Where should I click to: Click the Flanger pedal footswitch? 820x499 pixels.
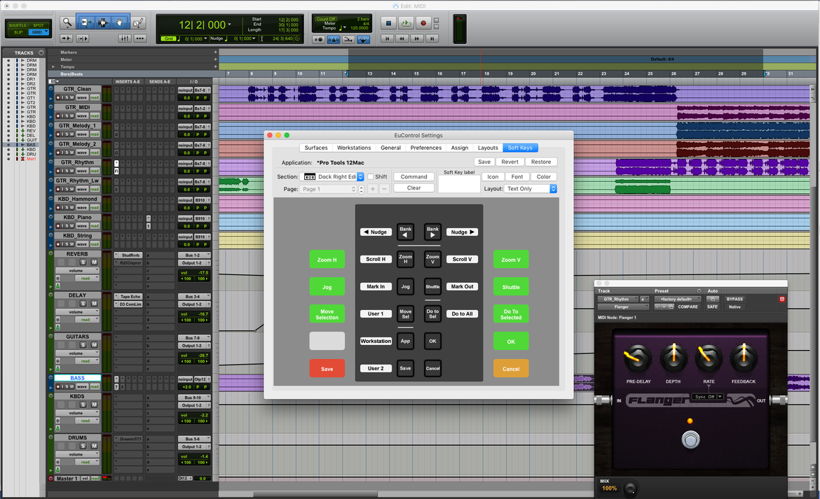point(690,440)
